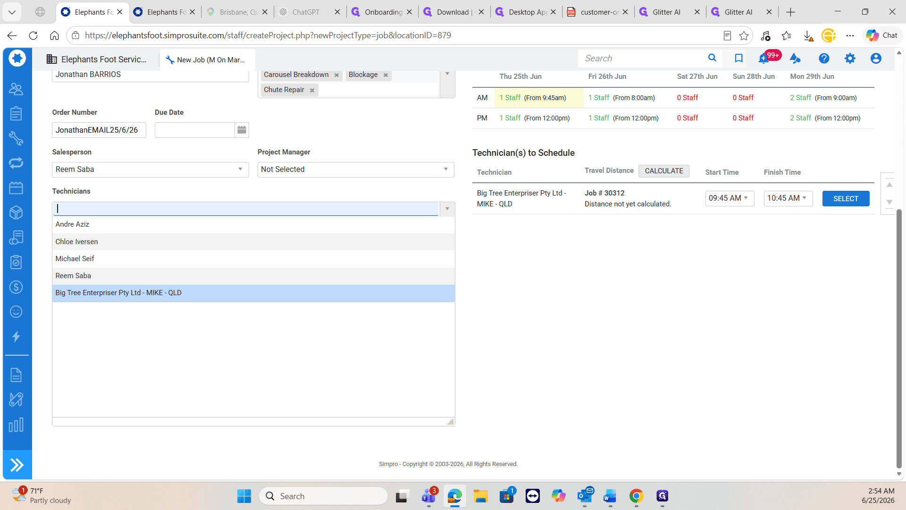
Task: Click the Mon 29th Jun PM staff cell
Action: (829, 118)
